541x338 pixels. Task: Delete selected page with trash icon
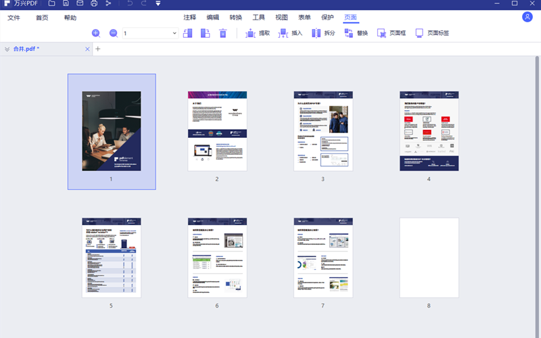223,33
